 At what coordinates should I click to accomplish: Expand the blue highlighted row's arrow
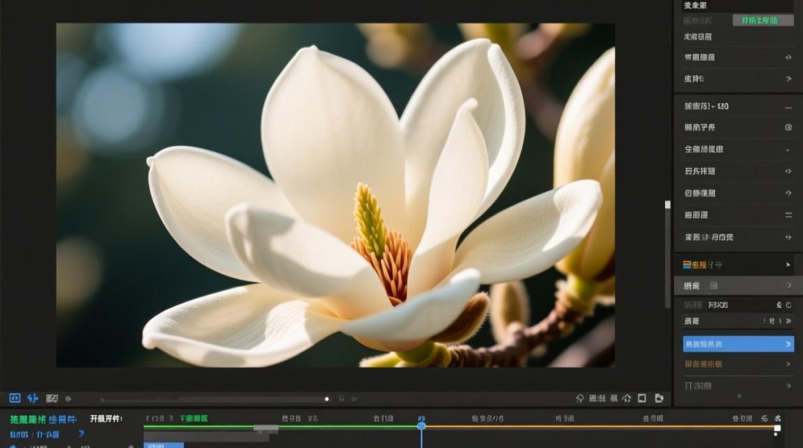pos(788,344)
